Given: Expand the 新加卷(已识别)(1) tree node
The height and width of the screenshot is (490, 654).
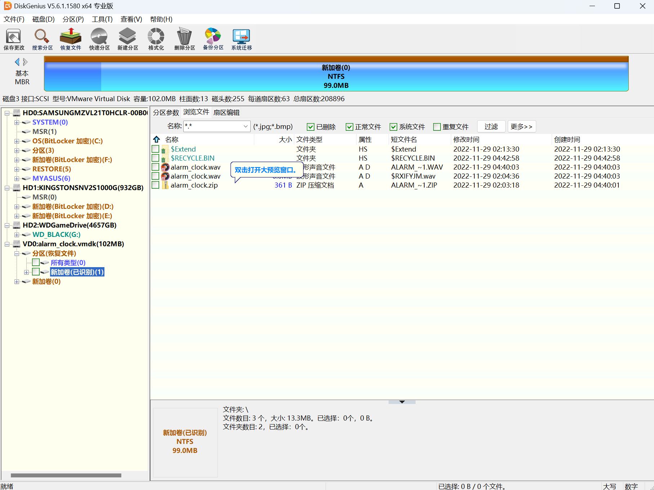Looking at the screenshot, I should pos(26,272).
